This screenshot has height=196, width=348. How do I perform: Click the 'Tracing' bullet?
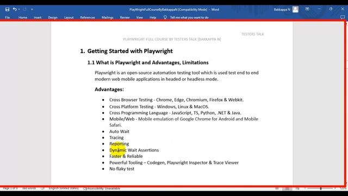(x=116, y=138)
